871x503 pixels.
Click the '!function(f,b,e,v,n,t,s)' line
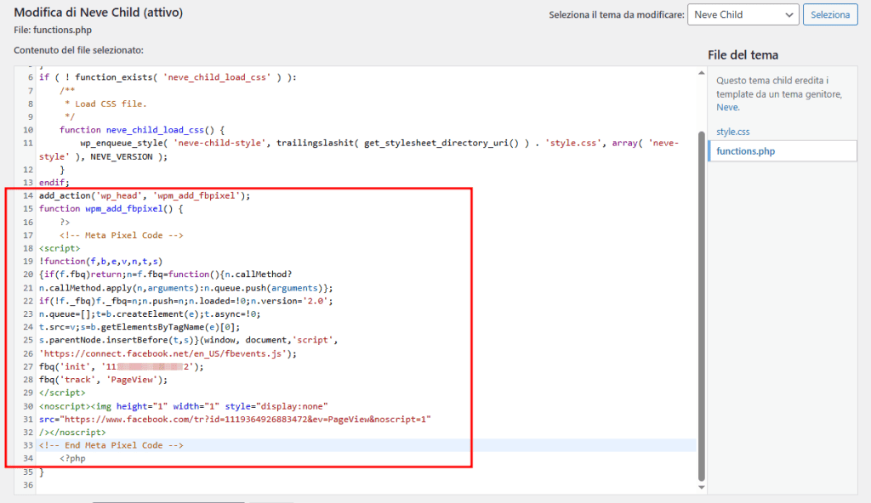[x=100, y=262]
